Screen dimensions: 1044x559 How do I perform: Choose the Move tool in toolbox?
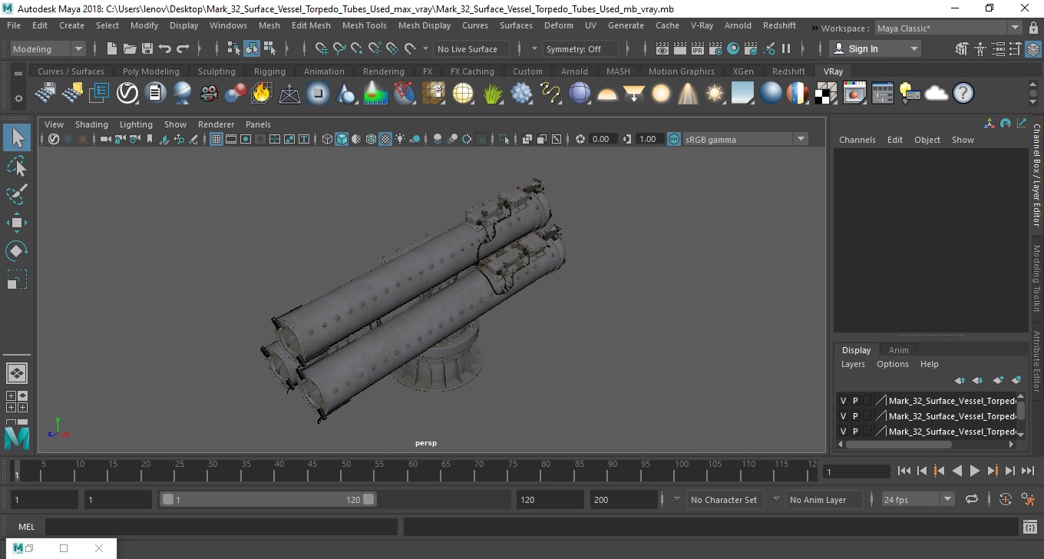[x=17, y=223]
